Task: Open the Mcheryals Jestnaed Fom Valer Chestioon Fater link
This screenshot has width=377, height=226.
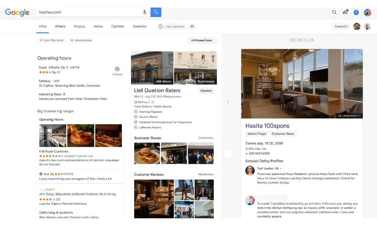Action: point(73,99)
